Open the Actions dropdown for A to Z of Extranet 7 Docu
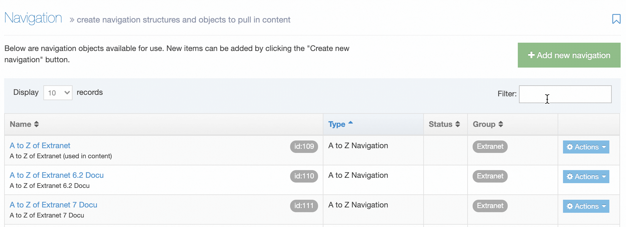626x227 pixels. (586, 206)
